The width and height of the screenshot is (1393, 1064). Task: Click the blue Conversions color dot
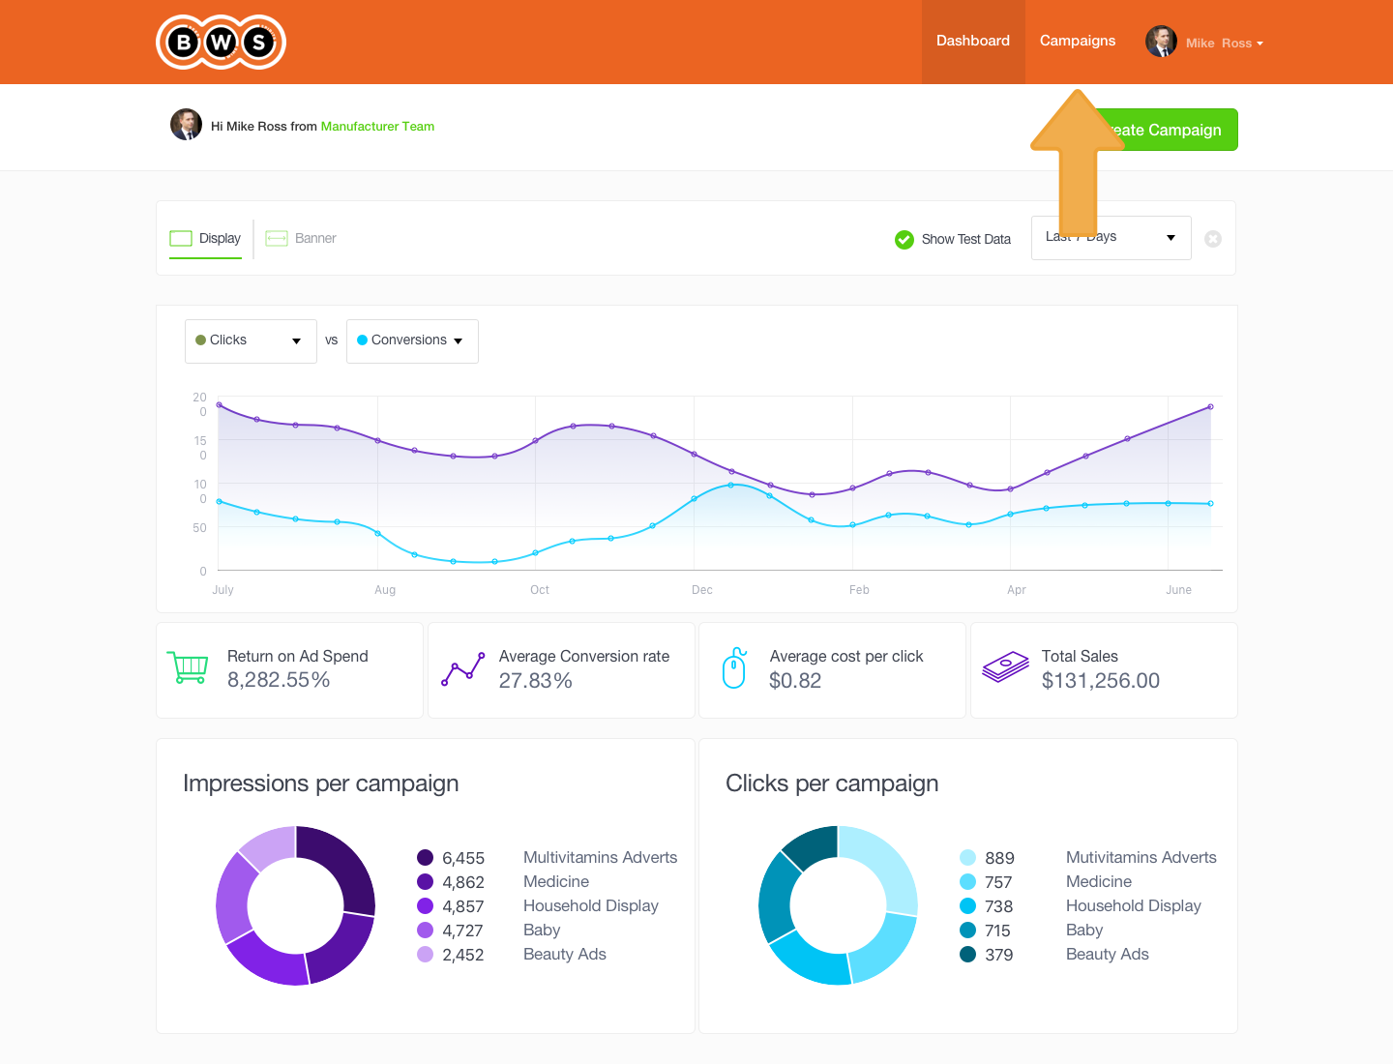pyautogui.click(x=363, y=340)
